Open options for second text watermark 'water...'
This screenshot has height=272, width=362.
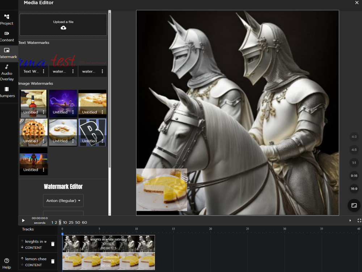[x=73, y=71]
